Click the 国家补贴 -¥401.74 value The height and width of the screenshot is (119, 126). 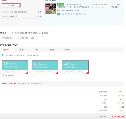(x=120, y=96)
